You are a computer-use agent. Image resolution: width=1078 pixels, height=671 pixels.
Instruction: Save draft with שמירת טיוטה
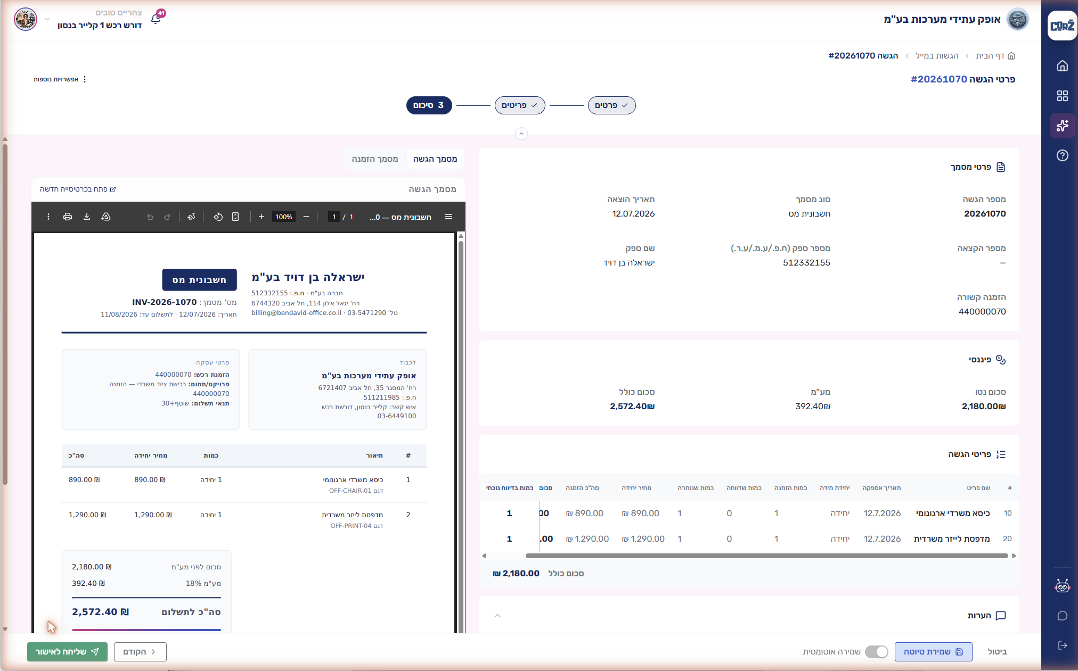point(934,652)
